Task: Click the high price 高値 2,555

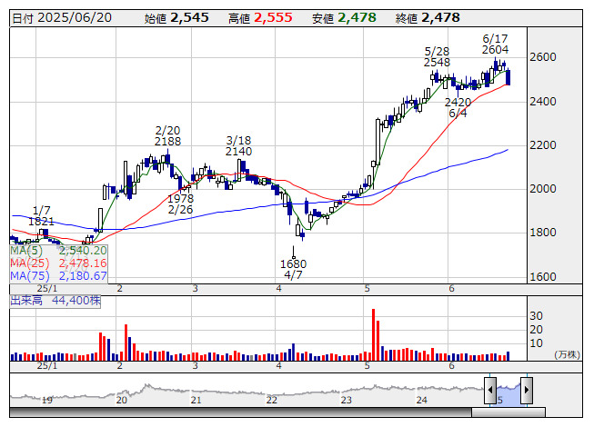Action: (x=261, y=18)
